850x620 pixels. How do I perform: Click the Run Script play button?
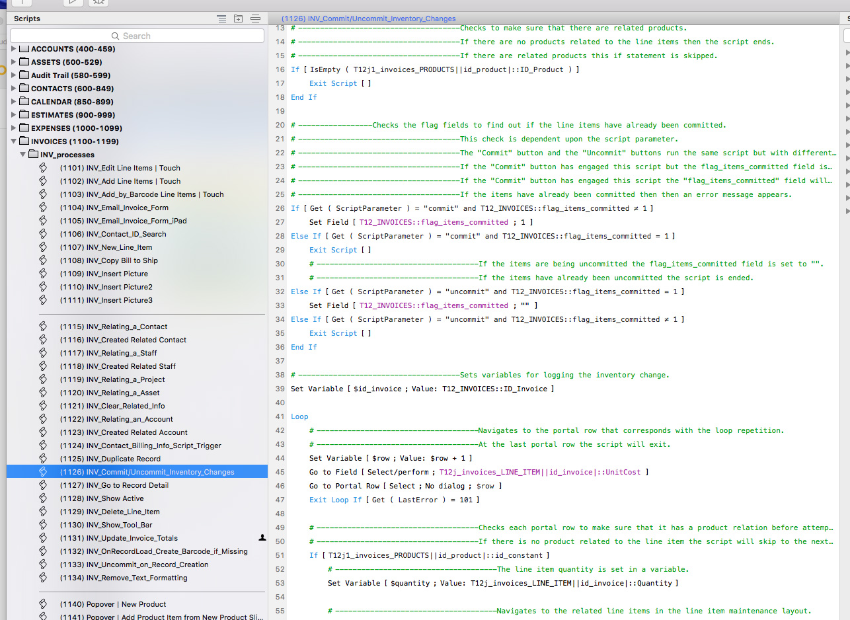(73, 3)
